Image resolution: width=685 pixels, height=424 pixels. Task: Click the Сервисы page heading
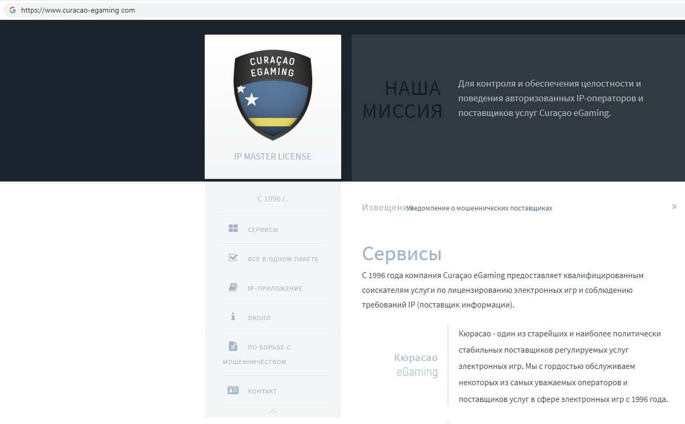click(402, 253)
